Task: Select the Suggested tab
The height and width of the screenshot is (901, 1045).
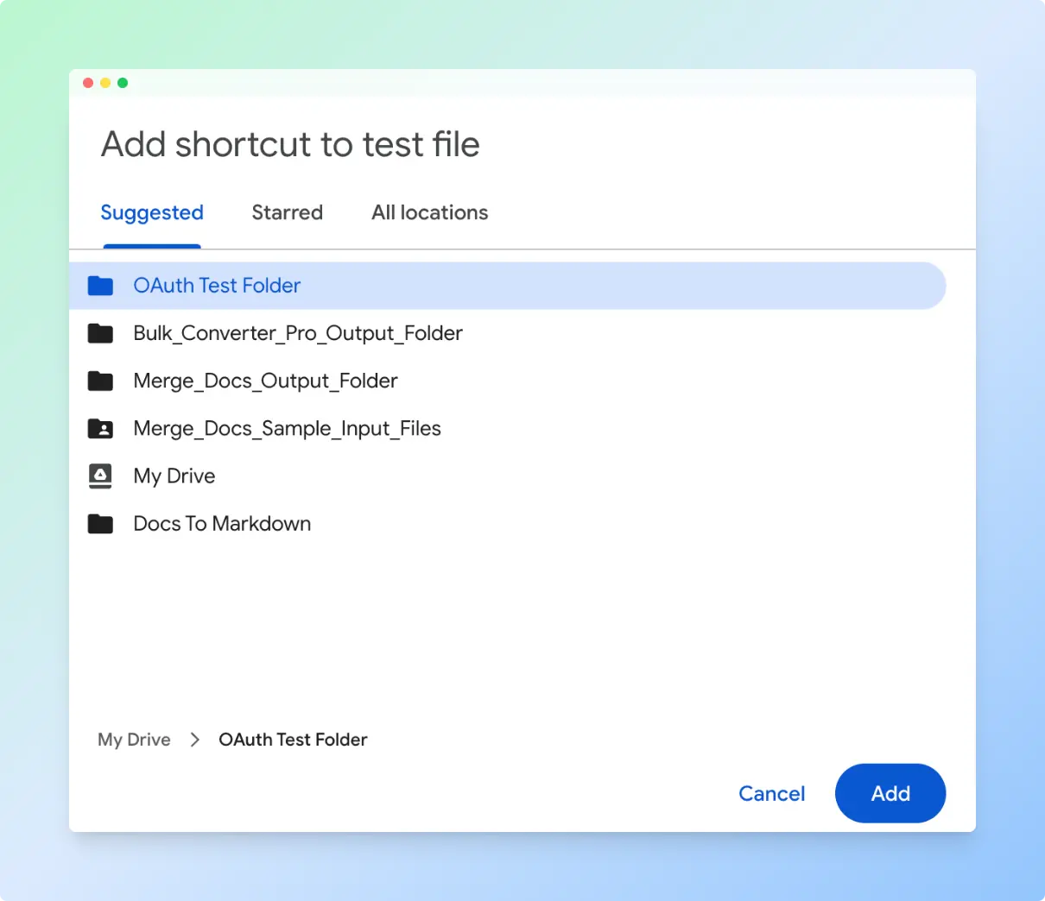Action: pyautogui.click(x=152, y=213)
